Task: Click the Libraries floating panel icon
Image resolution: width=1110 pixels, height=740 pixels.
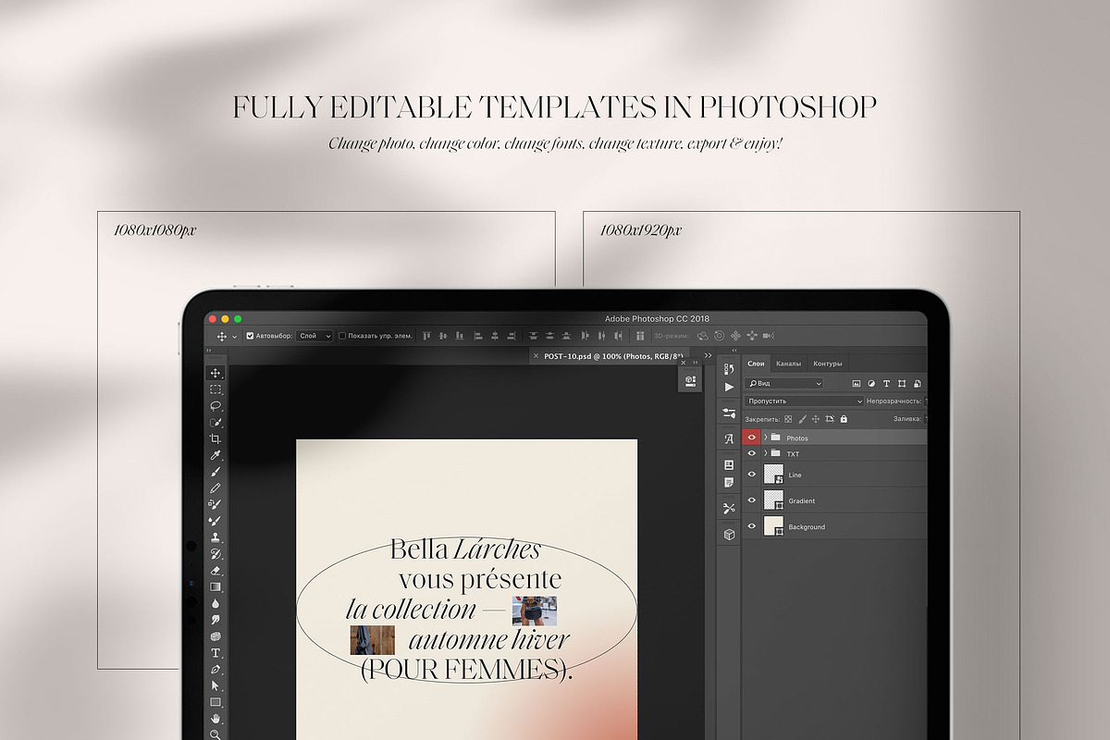Action: [690, 379]
